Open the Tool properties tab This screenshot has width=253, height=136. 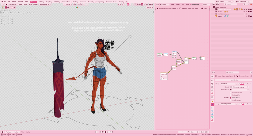pos(212,76)
